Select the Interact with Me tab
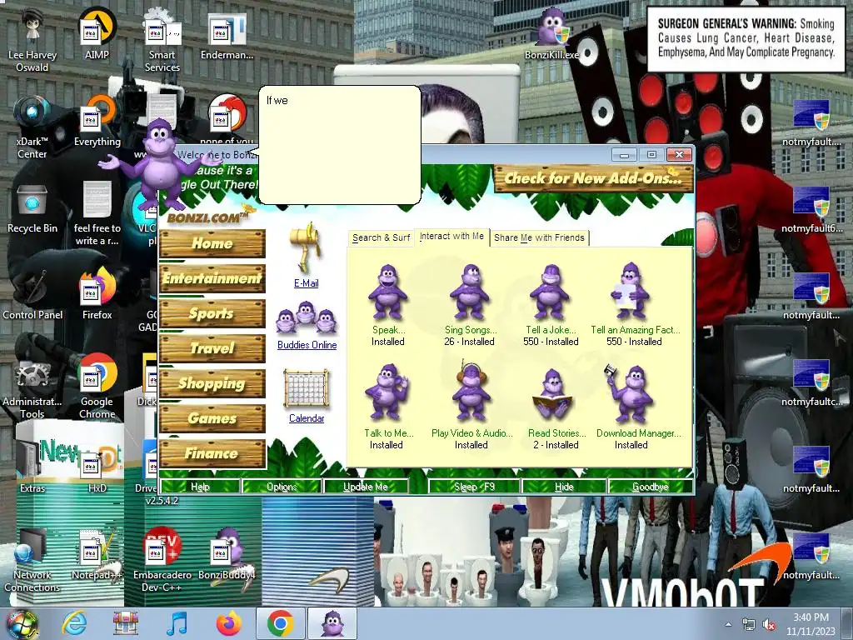Screen dimensions: 853x640 [x=451, y=236]
